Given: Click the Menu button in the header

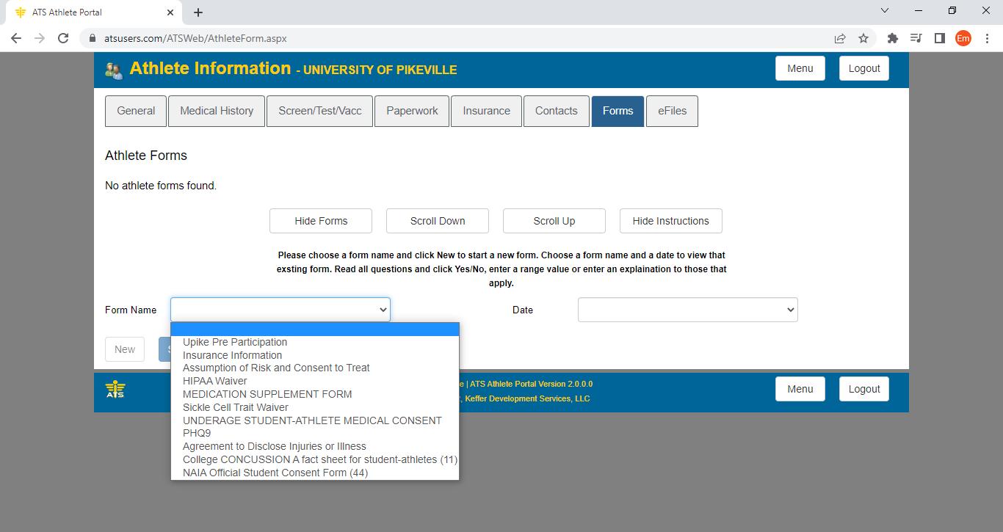Looking at the screenshot, I should click(800, 68).
